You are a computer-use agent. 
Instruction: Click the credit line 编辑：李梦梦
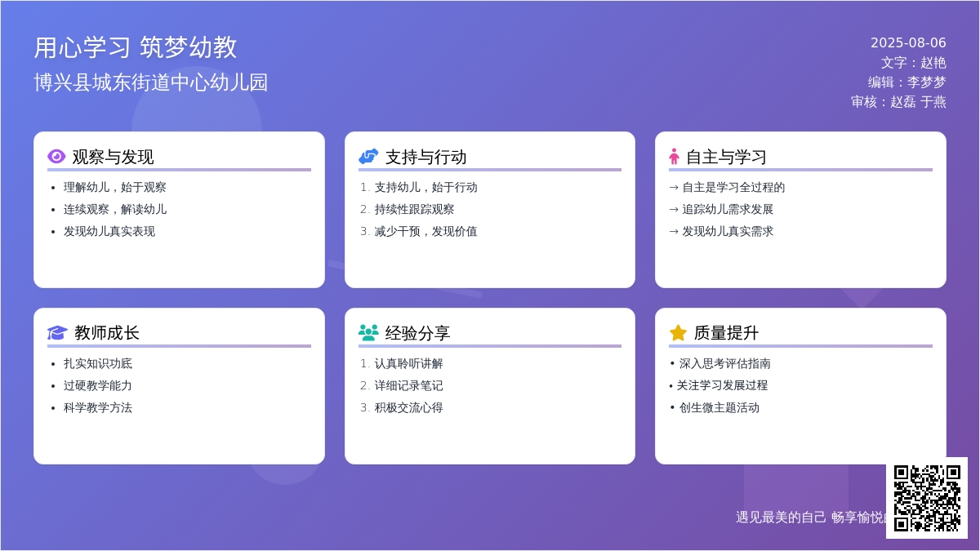click(906, 82)
